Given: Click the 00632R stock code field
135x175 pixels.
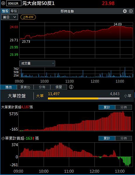Looking at the screenshot, I should pyautogui.click(x=14, y=3).
